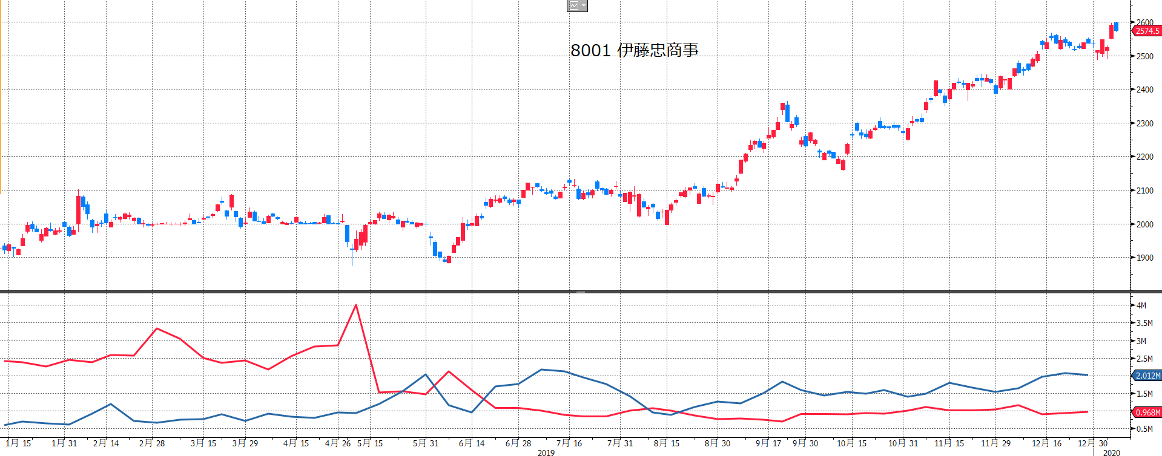Click the 2000 price axis label
This screenshot has width=1162, height=456.
[1144, 224]
